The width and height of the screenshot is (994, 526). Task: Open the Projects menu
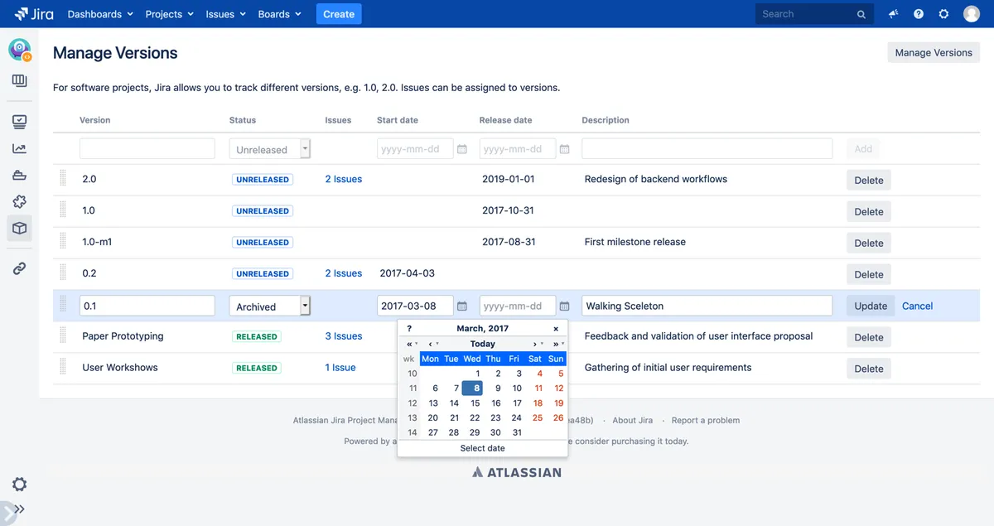pyautogui.click(x=169, y=14)
